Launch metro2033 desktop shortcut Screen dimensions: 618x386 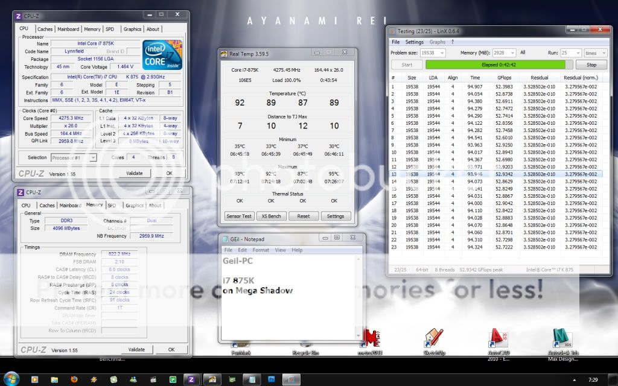coord(370,342)
